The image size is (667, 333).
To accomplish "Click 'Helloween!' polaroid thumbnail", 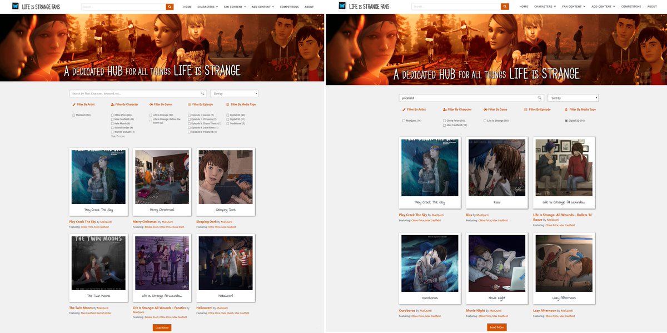I will 225,269.
